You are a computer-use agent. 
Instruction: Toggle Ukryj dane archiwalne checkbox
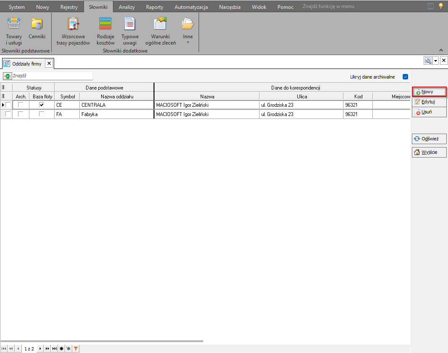tap(405, 77)
